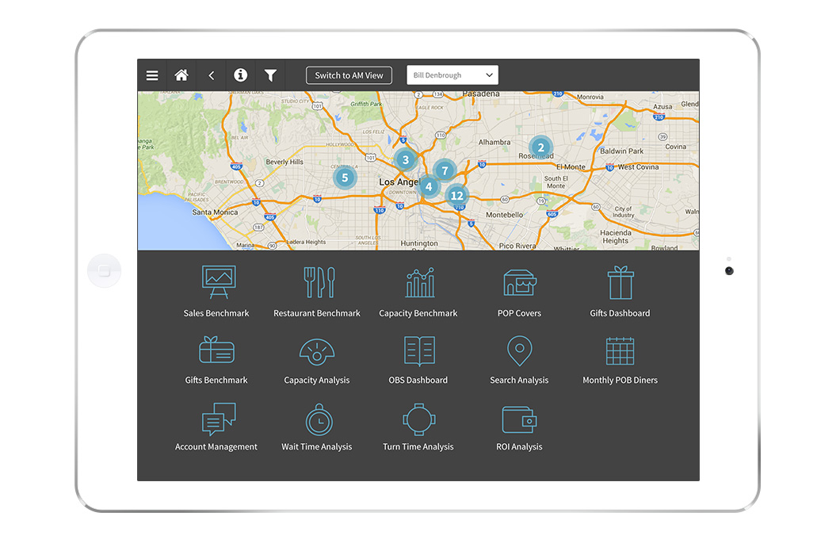
Task: Open the filter options
Action: [x=270, y=75]
